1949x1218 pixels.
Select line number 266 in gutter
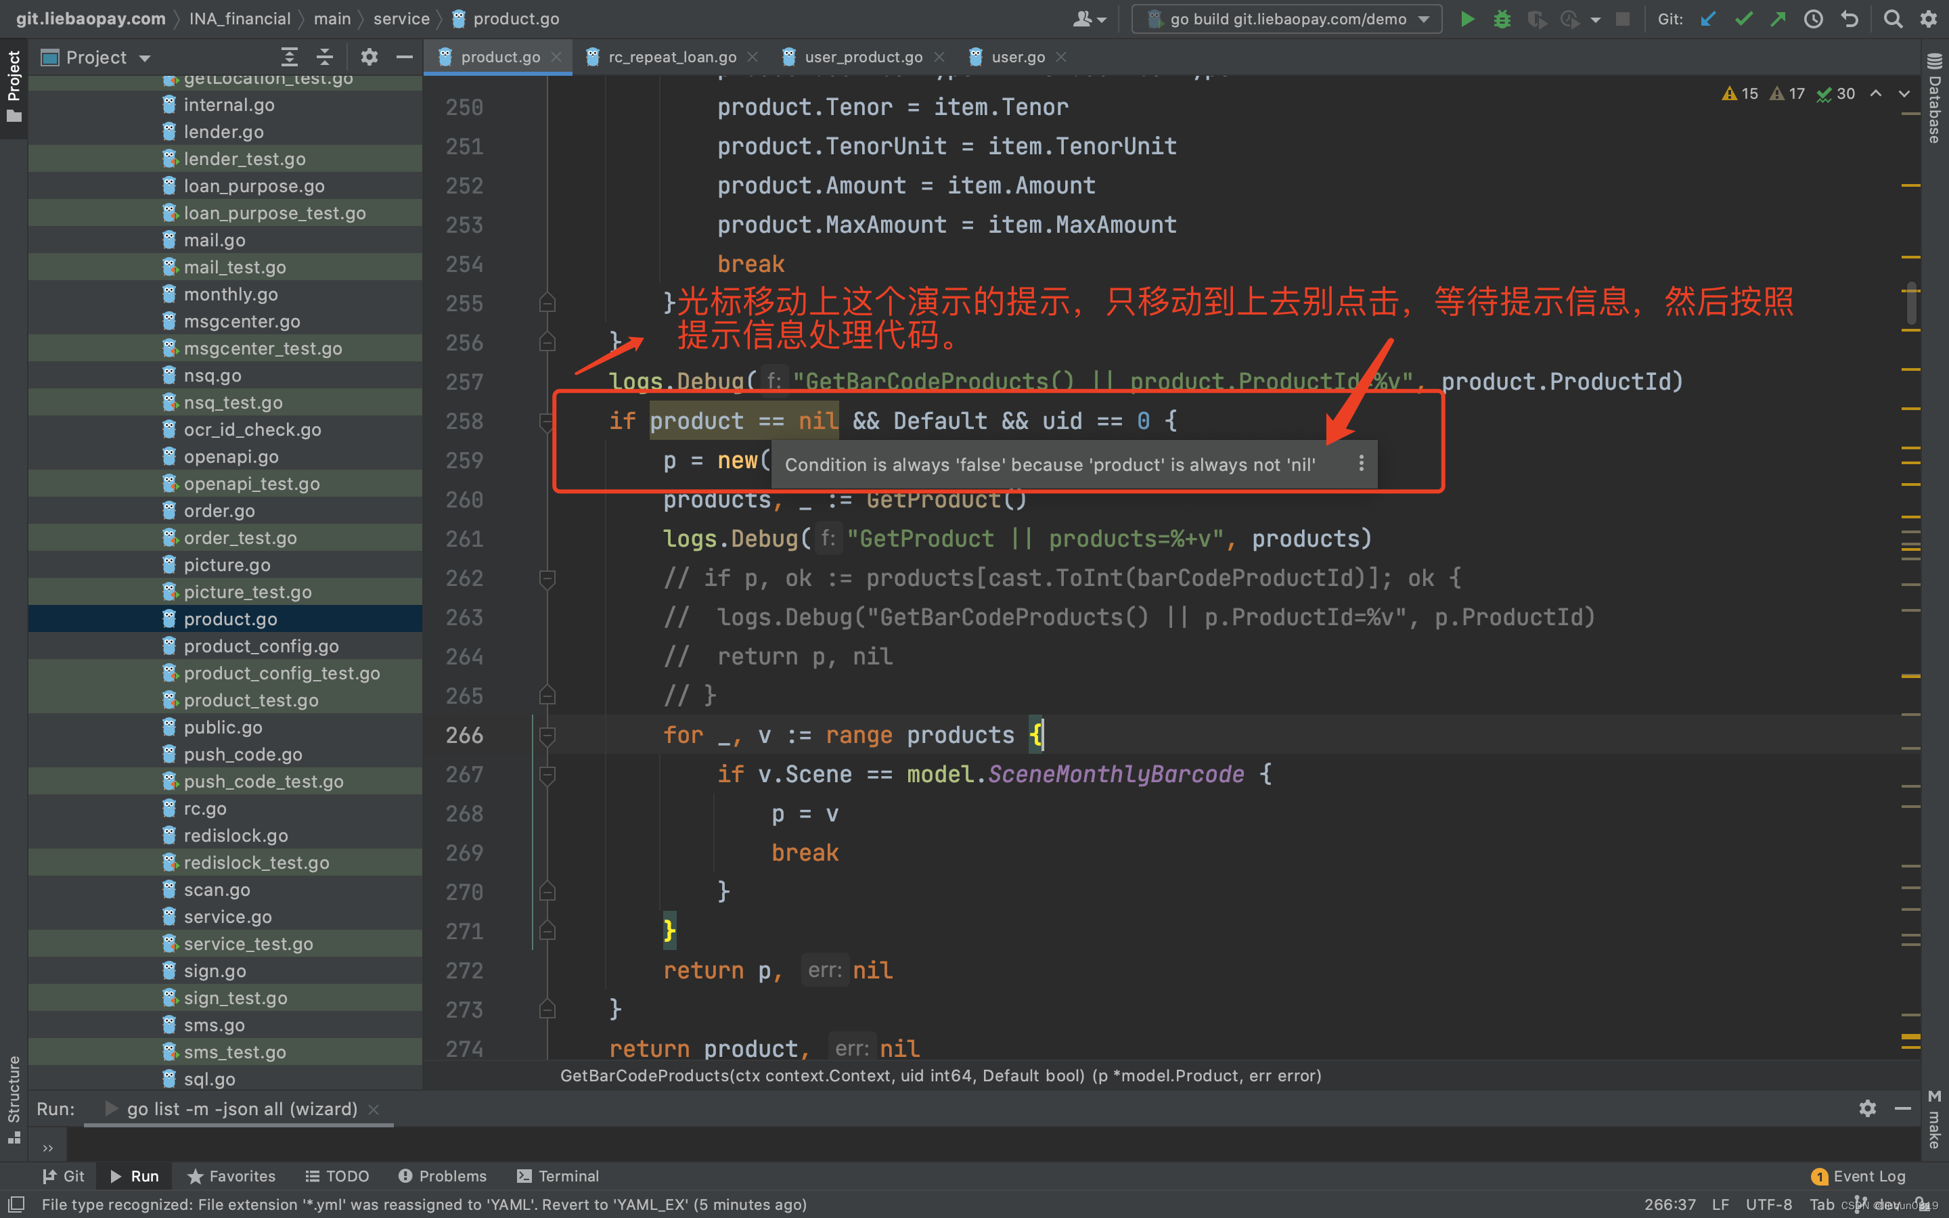click(465, 735)
